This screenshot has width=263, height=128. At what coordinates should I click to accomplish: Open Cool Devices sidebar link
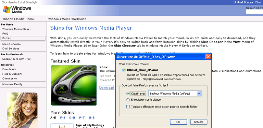(x=11, y=48)
